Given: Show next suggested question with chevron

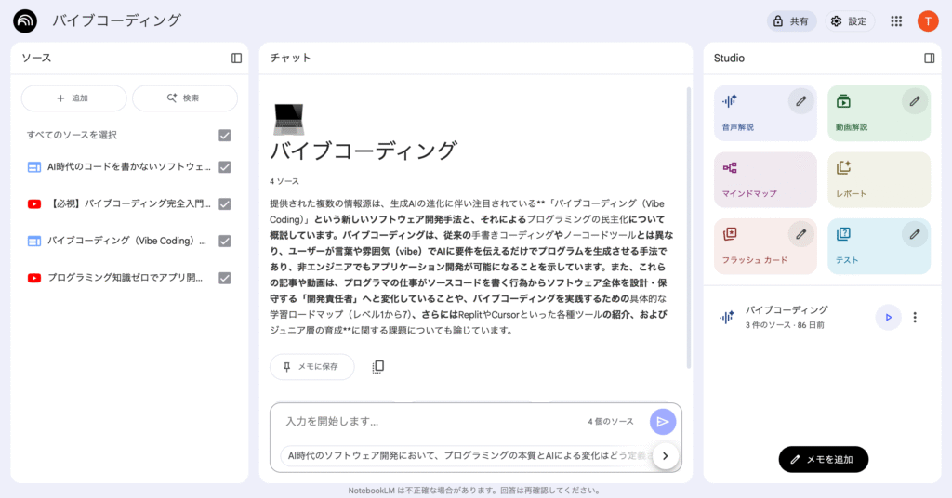Looking at the screenshot, I should [x=665, y=455].
